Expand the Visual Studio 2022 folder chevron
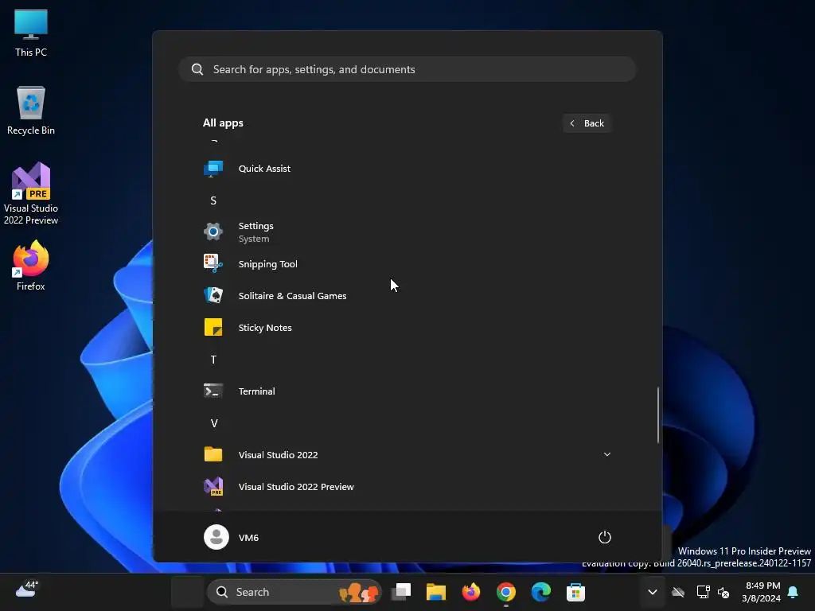The image size is (815, 611). pyautogui.click(x=606, y=454)
